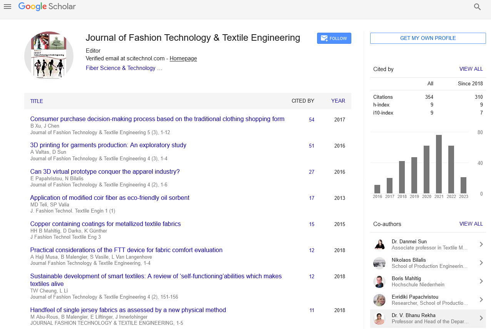Click the journal profile picture
The image size is (491, 329).
[x=49, y=56]
